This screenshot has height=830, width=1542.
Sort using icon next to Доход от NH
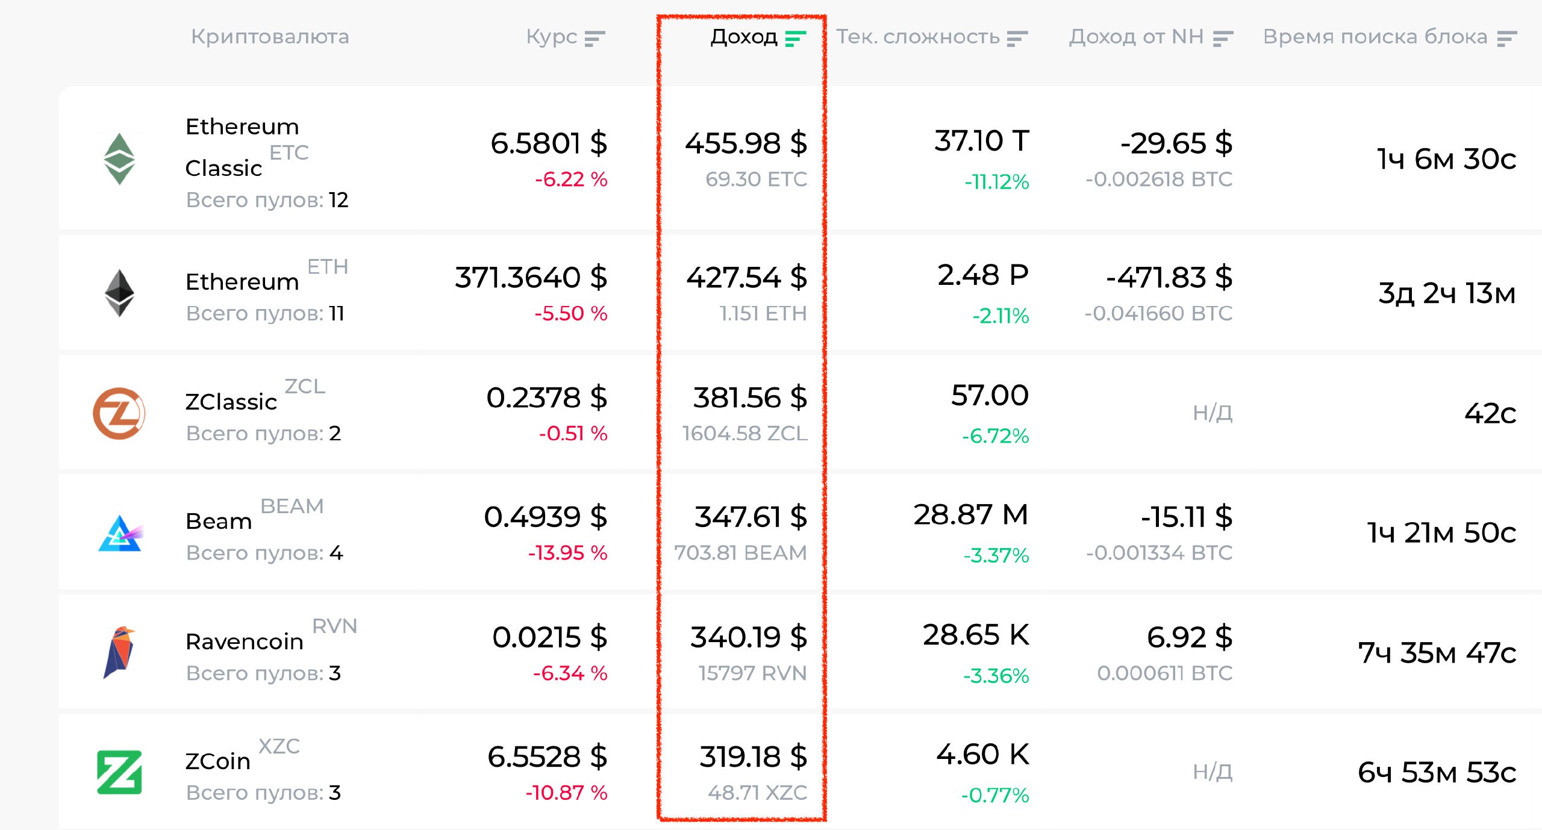tap(1223, 39)
